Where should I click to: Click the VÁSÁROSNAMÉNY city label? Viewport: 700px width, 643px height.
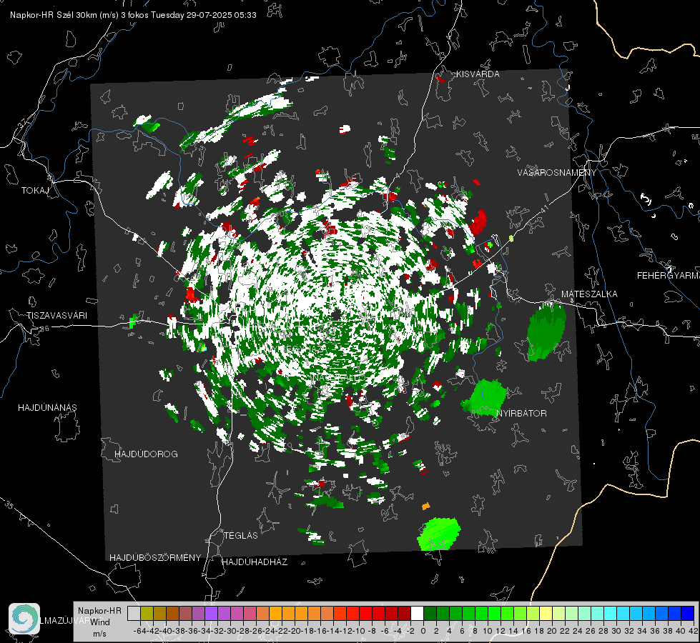pyautogui.click(x=557, y=173)
